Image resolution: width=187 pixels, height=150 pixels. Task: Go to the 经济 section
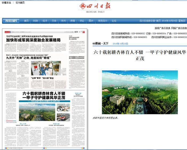coord(45,21)
